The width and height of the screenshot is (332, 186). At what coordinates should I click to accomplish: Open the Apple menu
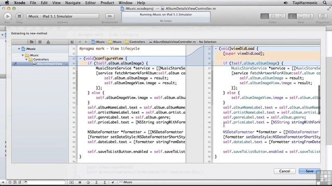coord(7,3)
